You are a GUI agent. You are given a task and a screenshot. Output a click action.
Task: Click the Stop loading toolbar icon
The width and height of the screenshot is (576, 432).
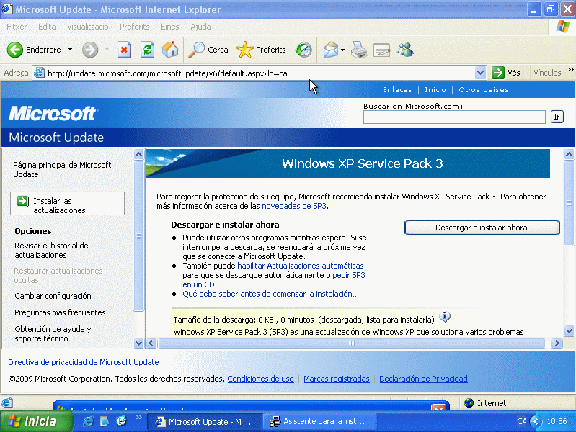[124, 50]
